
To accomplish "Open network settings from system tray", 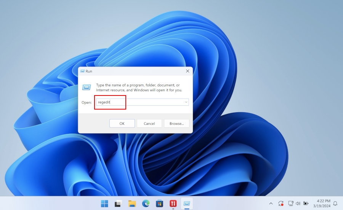I will coord(290,204).
